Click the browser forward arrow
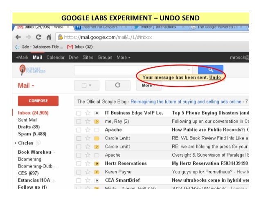261x201 pixels. pos(28,37)
